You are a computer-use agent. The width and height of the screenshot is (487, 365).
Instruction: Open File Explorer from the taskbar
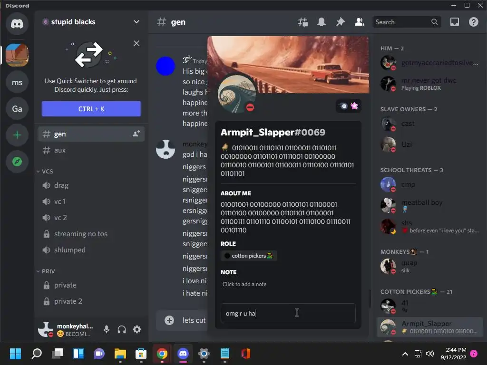(120, 354)
